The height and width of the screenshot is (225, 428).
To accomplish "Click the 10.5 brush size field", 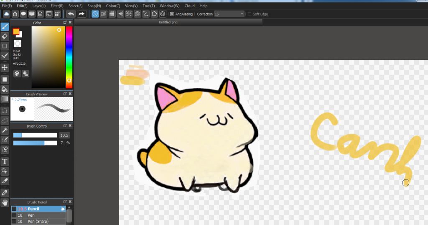I will click(64, 135).
